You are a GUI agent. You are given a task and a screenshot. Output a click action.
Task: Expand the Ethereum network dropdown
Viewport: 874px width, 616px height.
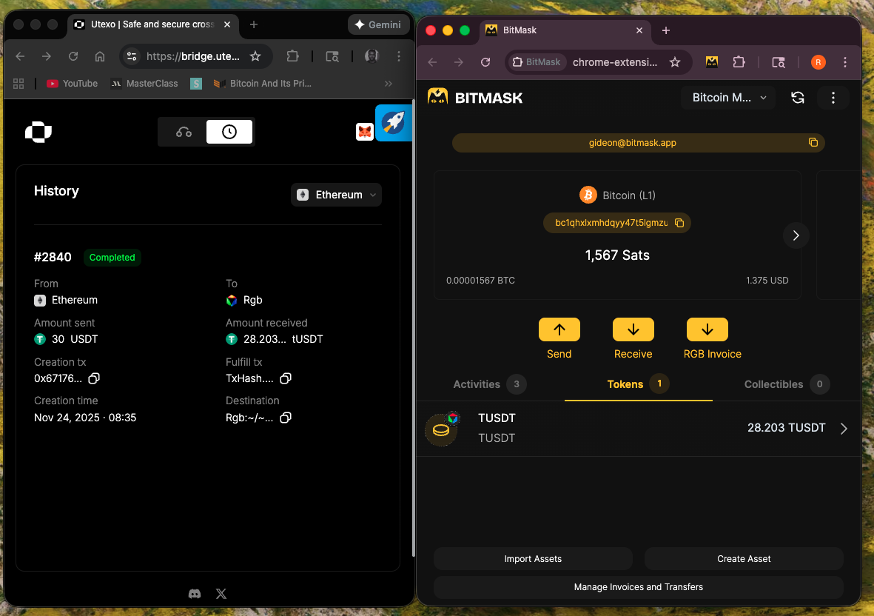[337, 195]
